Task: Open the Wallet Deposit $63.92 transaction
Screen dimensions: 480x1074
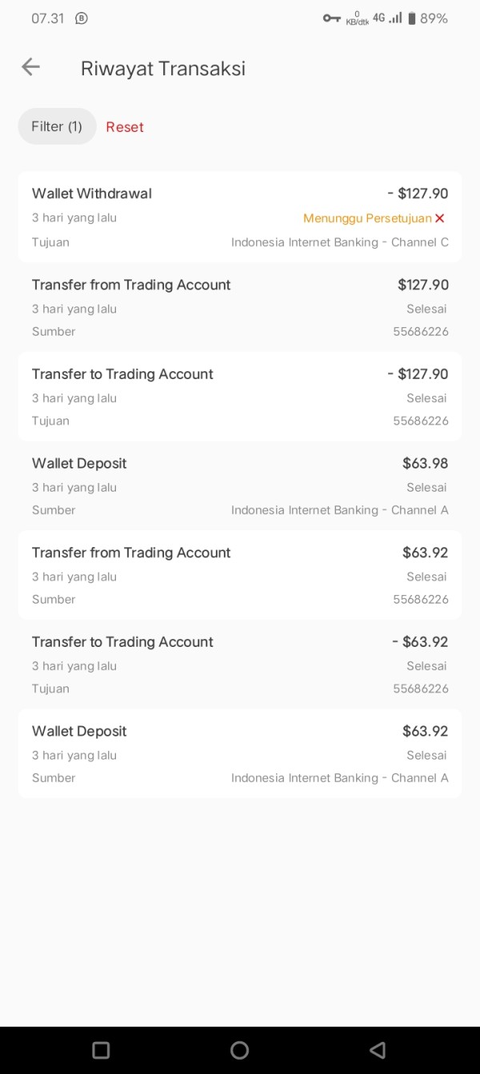Action: pyautogui.click(x=240, y=753)
